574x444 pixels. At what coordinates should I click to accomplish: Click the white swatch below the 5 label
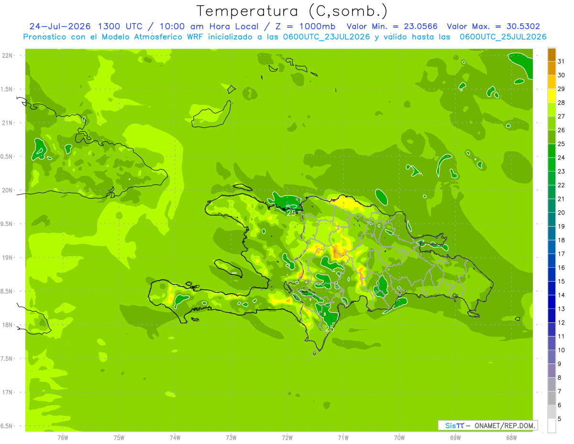click(552, 426)
